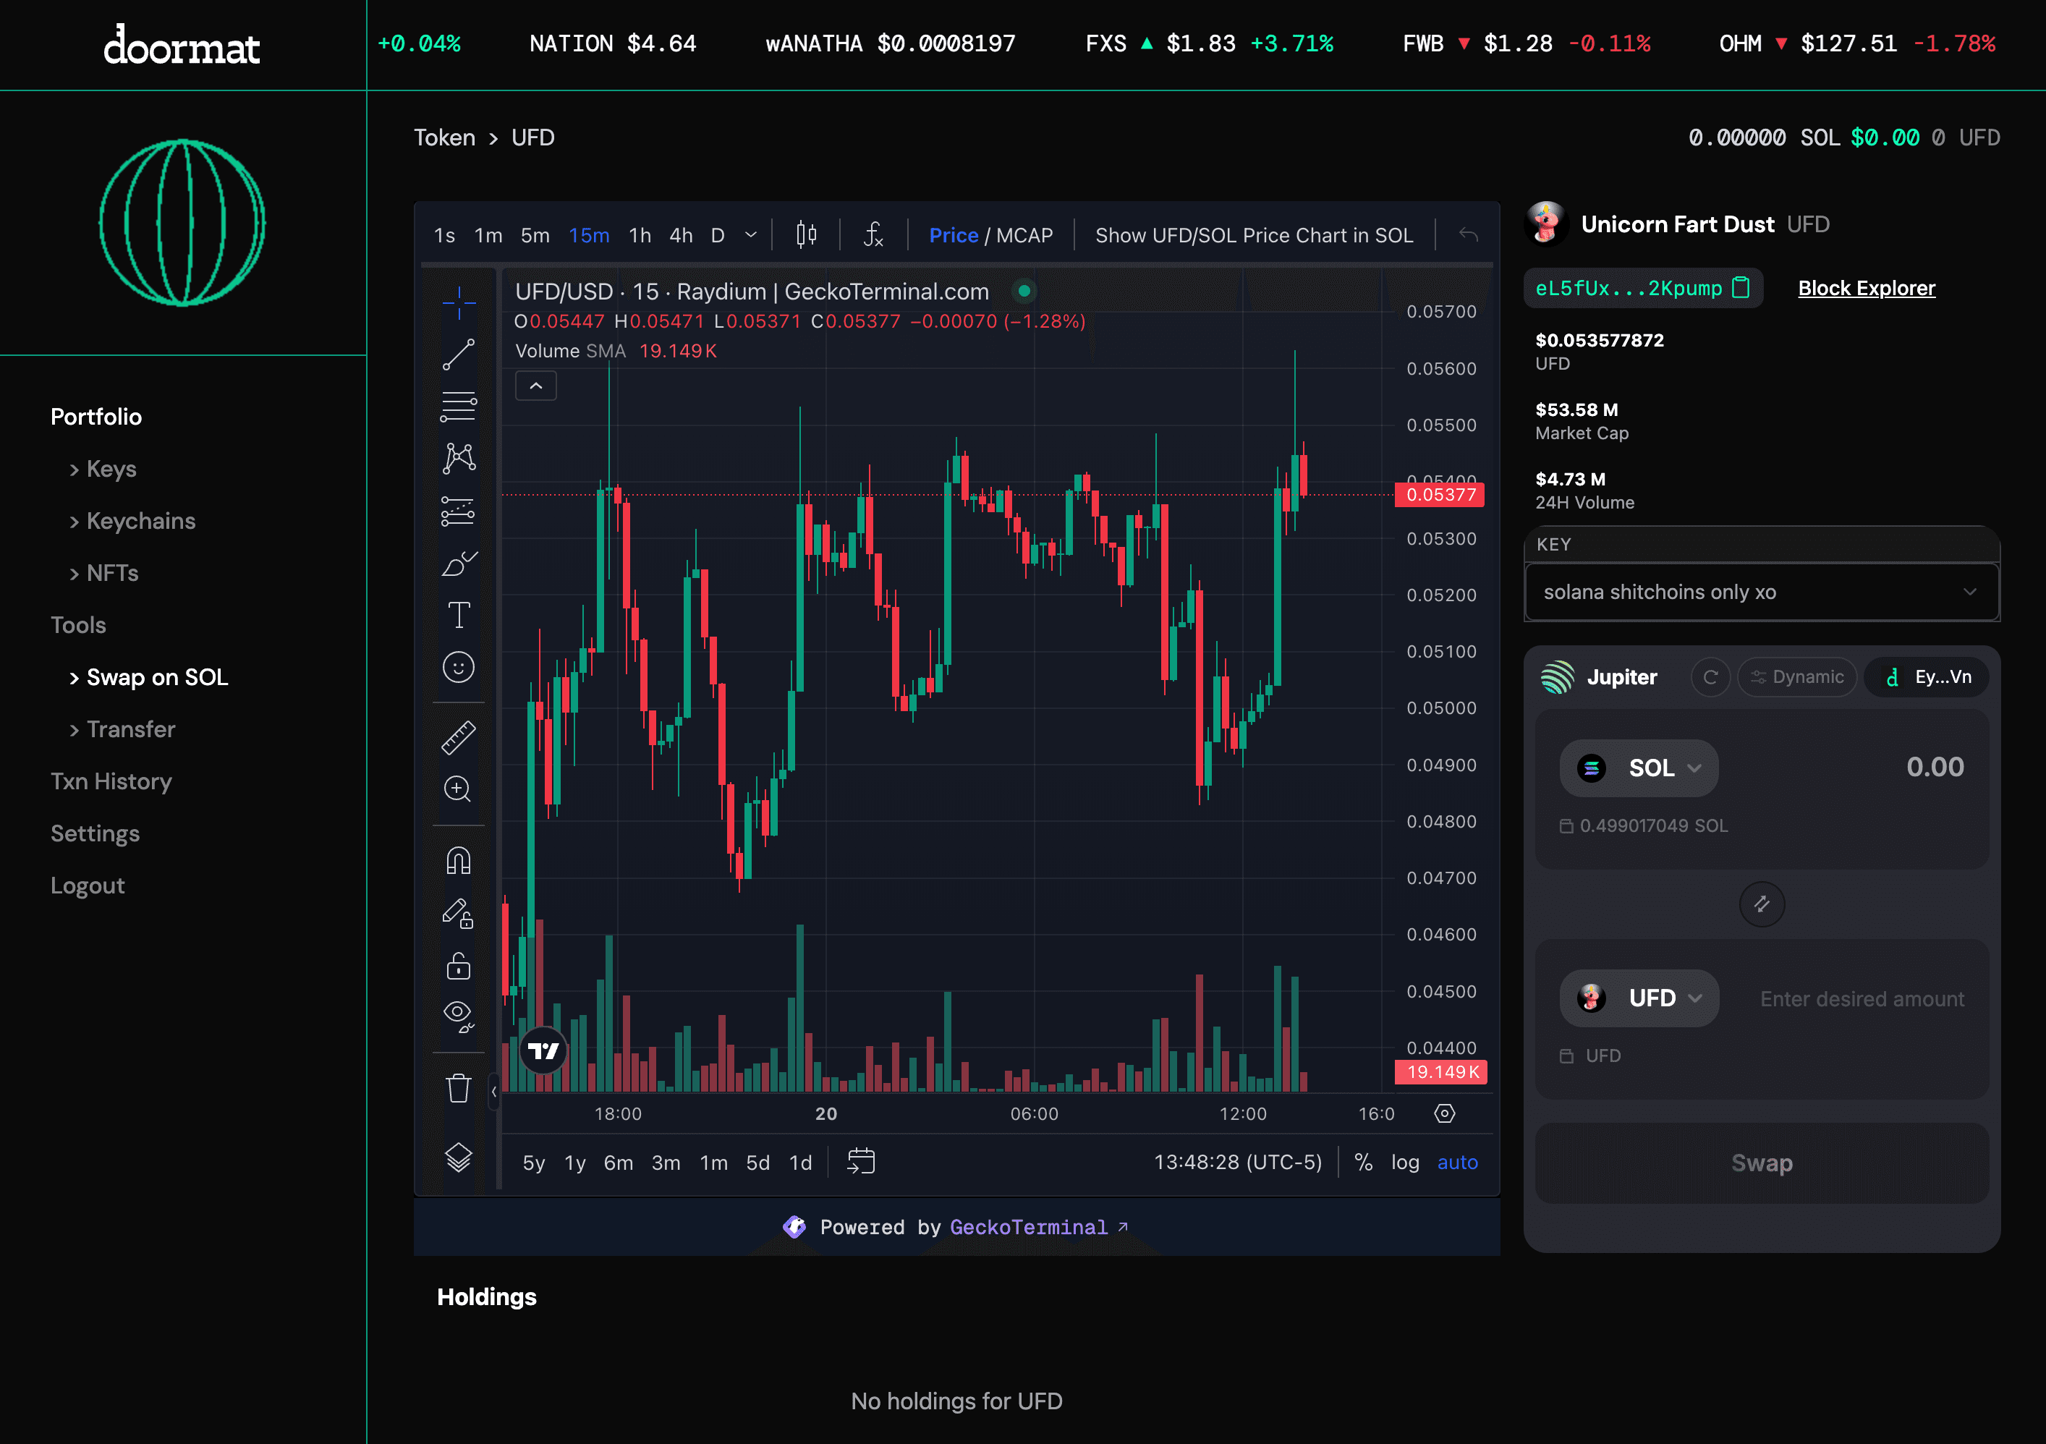This screenshot has width=2046, height=1444.
Task: Click the trash remove objects icon
Action: pyautogui.click(x=458, y=1087)
